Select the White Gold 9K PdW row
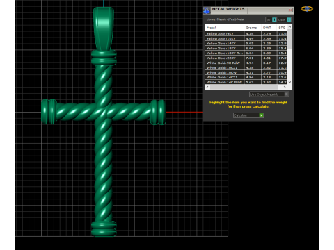The image size is (334, 250). point(246,62)
